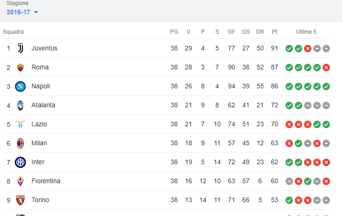Click the Fiorentina club crest

click(x=20, y=181)
